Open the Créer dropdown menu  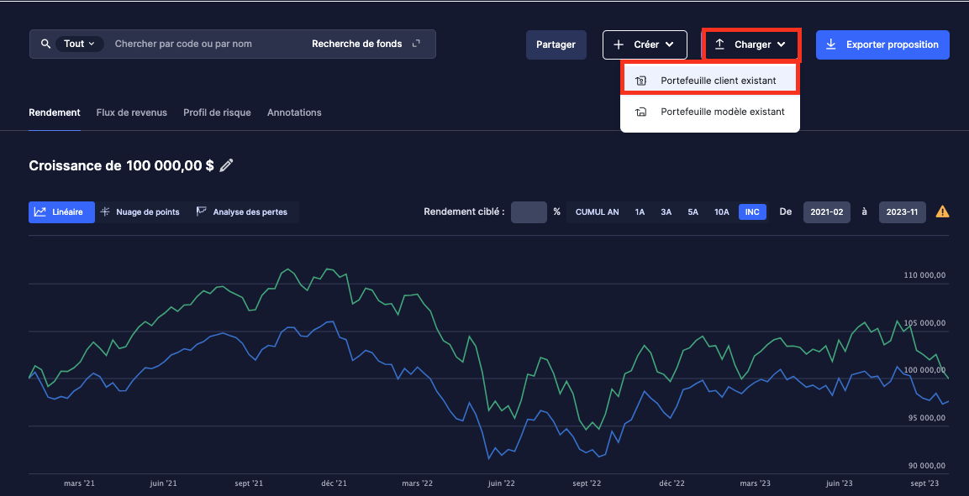(x=645, y=44)
